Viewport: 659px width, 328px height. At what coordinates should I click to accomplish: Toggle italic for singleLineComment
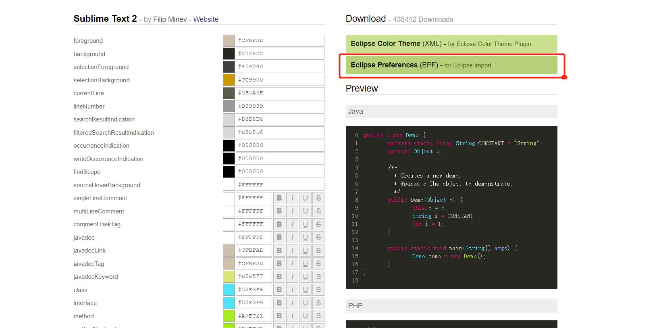(x=292, y=198)
